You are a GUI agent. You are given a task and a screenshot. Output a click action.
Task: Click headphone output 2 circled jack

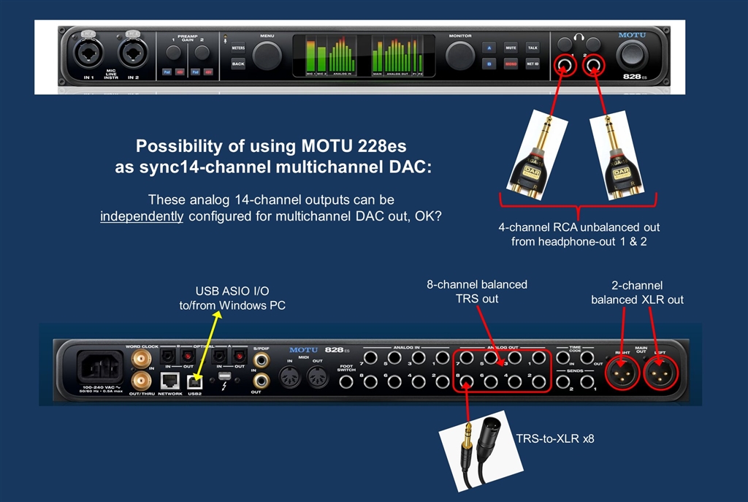pos(594,64)
